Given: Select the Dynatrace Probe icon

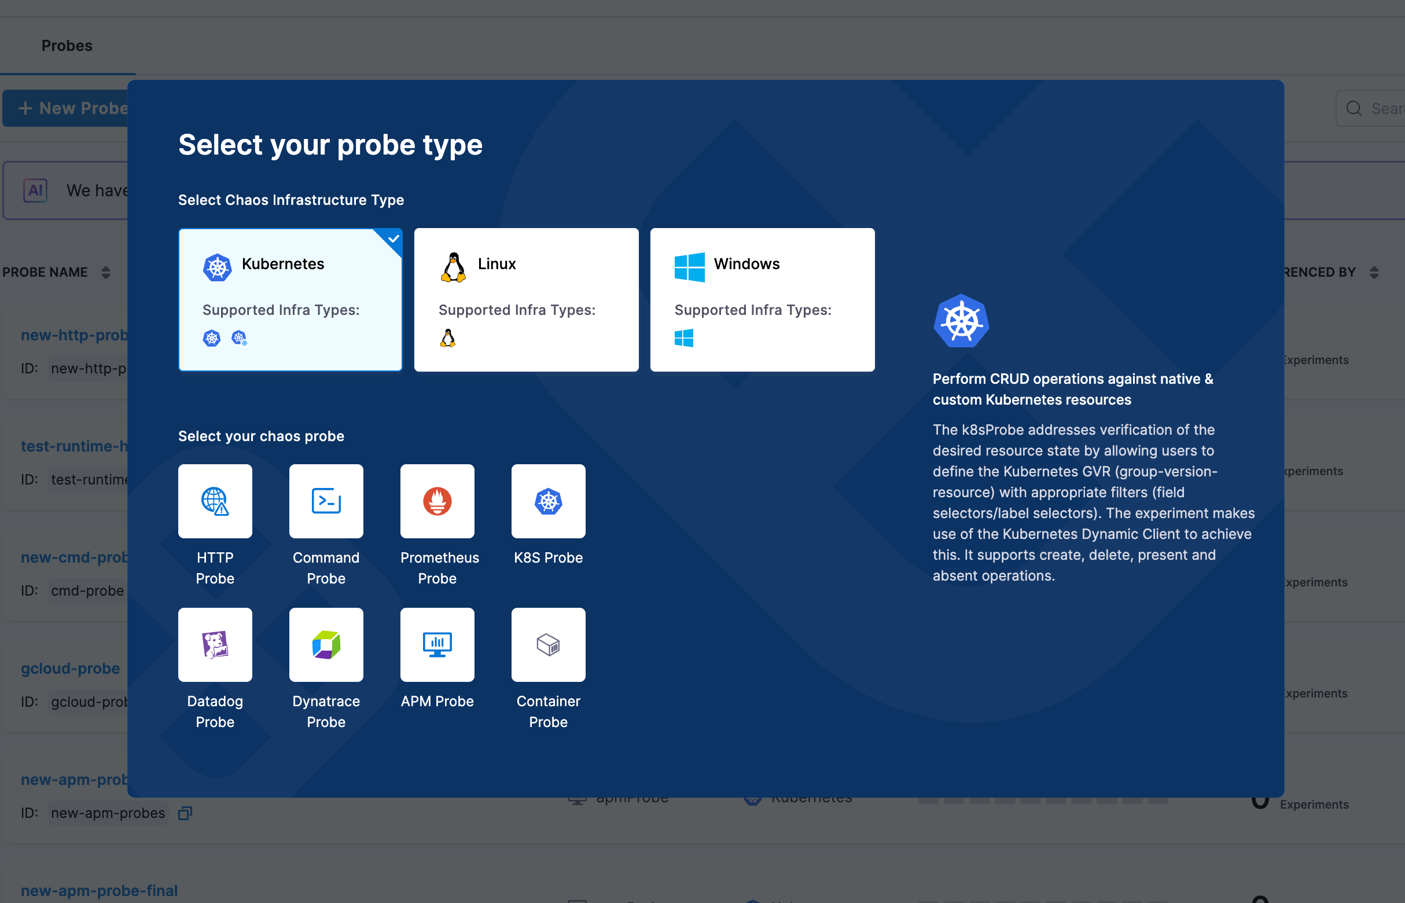Looking at the screenshot, I should [x=326, y=644].
